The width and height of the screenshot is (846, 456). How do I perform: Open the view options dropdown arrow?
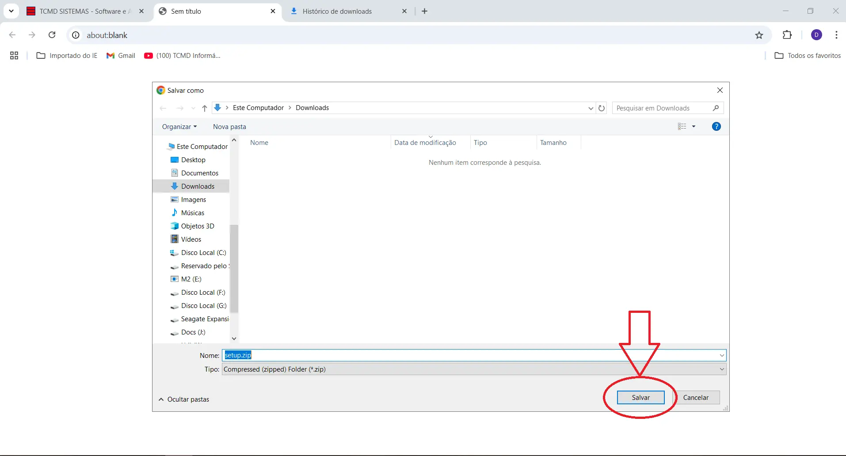coord(694,127)
